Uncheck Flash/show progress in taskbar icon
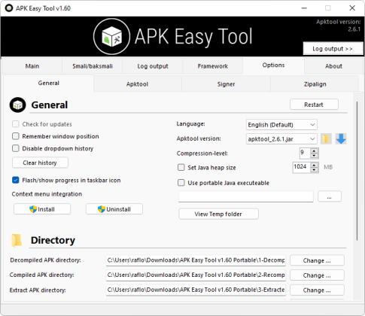The height and width of the screenshot is (316, 365). coord(16,180)
